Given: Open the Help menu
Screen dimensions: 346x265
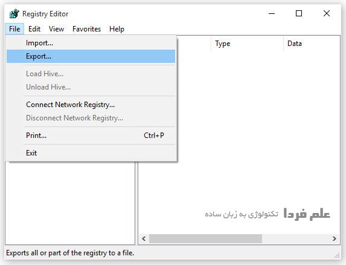Looking at the screenshot, I should (117, 29).
